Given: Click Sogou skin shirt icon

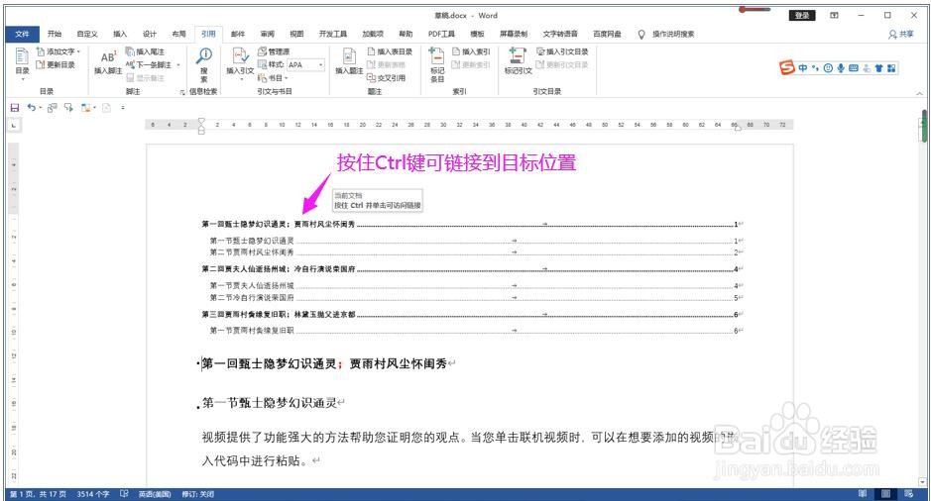Looking at the screenshot, I should 878,68.
